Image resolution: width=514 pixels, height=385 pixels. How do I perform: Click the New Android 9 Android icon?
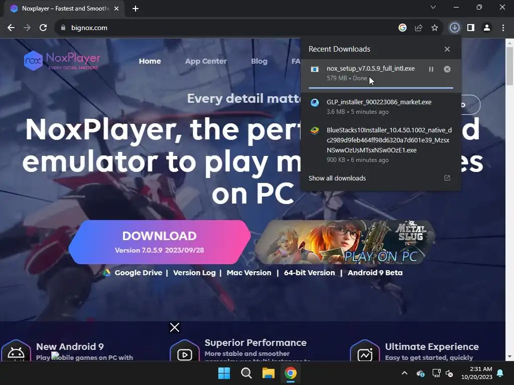click(16, 353)
